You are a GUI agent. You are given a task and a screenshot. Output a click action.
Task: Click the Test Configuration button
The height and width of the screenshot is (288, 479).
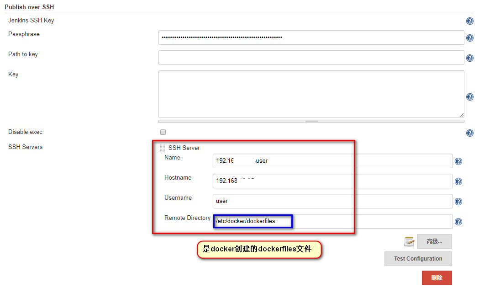(418, 259)
